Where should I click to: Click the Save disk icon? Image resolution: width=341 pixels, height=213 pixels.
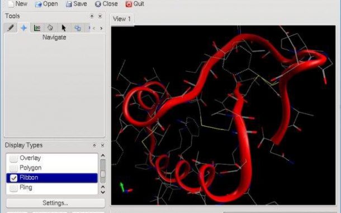69,4
